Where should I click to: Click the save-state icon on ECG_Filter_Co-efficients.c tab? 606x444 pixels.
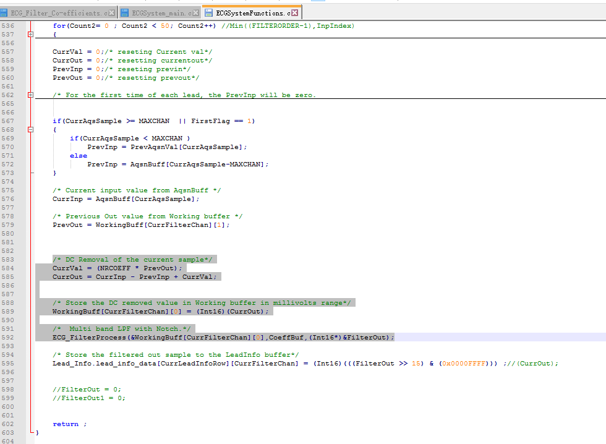click(x=4, y=13)
